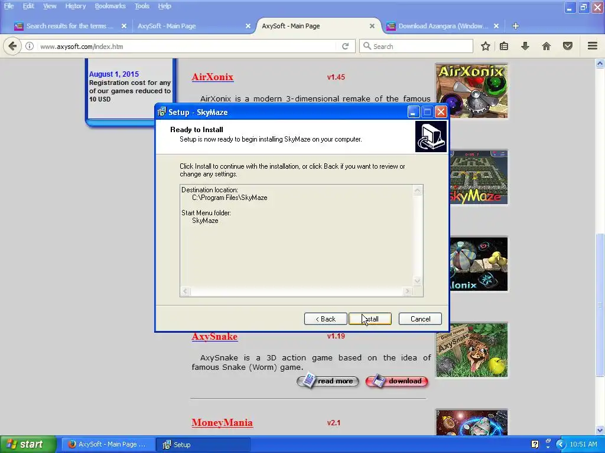Click the AirXonix game thumbnail

(x=471, y=91)
